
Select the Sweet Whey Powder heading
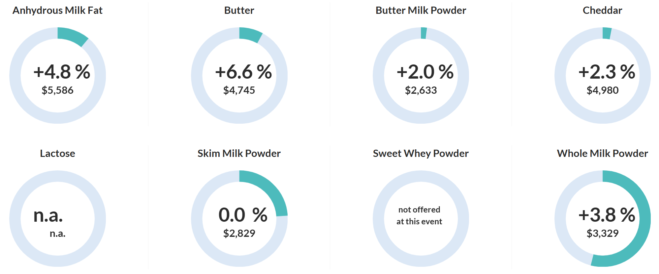coord(421,154)
